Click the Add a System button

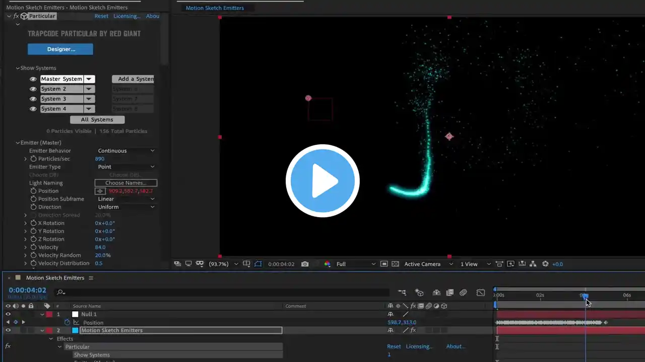pos(133,79)
